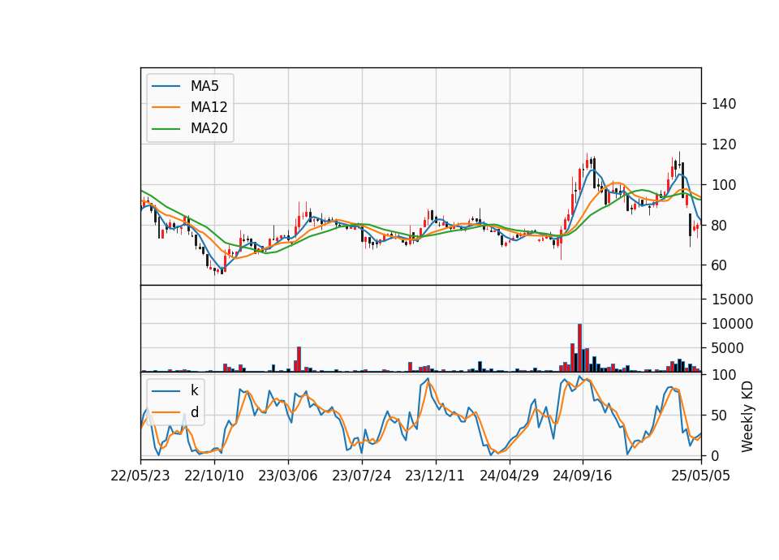Click the orange d legend line sample

(x=166, y=412)
